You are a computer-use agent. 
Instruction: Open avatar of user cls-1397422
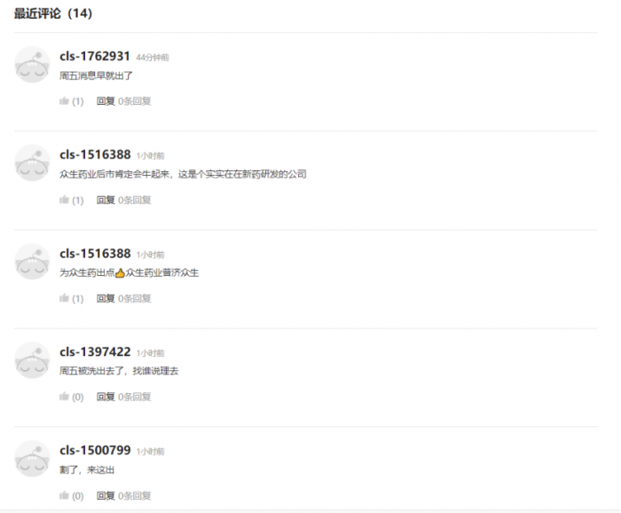(32, 359)
